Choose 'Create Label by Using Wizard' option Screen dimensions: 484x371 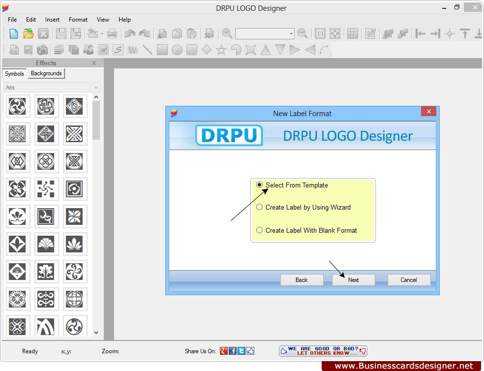pos(259,207)
